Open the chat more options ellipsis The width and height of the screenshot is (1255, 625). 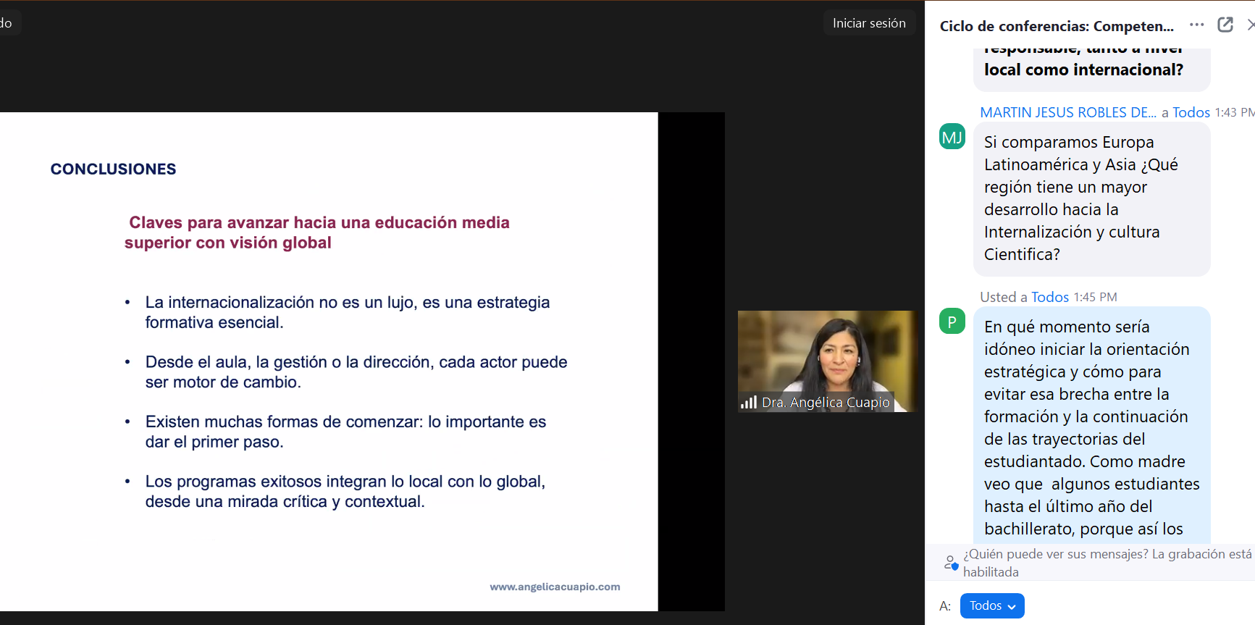[x=1196, y=25]
